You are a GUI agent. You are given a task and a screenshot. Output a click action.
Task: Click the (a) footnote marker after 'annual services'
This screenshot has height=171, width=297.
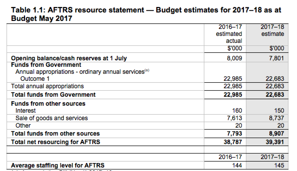pyautogui.click(x=147, y=71)
